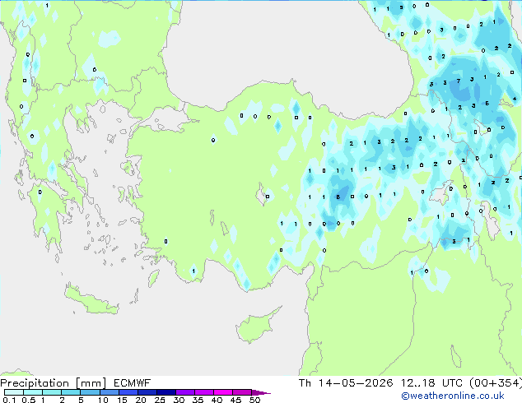522x403 pixels.
Task: Click the '10' legend scale label
Action: [x=103, y=400]
